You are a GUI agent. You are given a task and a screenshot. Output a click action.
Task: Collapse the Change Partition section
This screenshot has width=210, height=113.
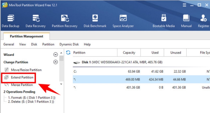tap(56, 62)
